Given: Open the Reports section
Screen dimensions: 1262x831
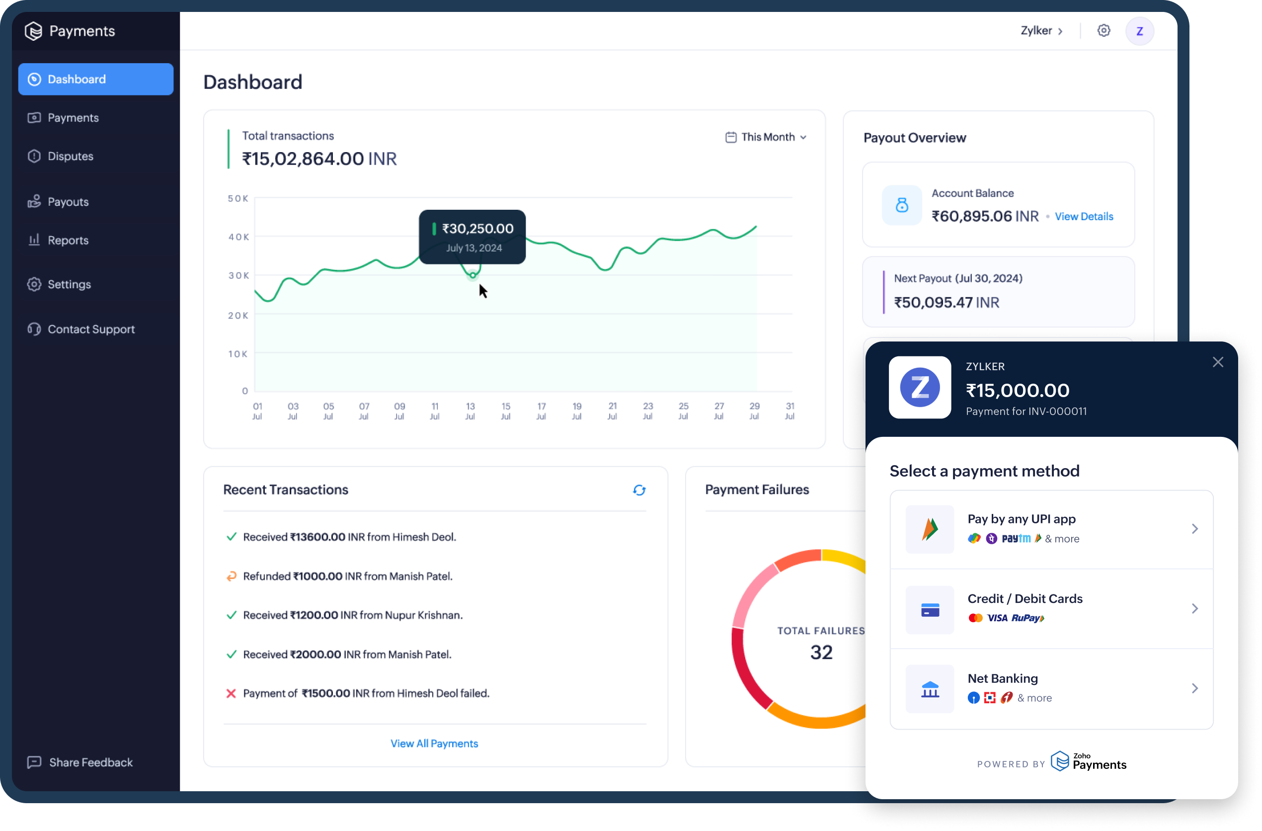Looking at the screenshot, I should tap(68, 240).
